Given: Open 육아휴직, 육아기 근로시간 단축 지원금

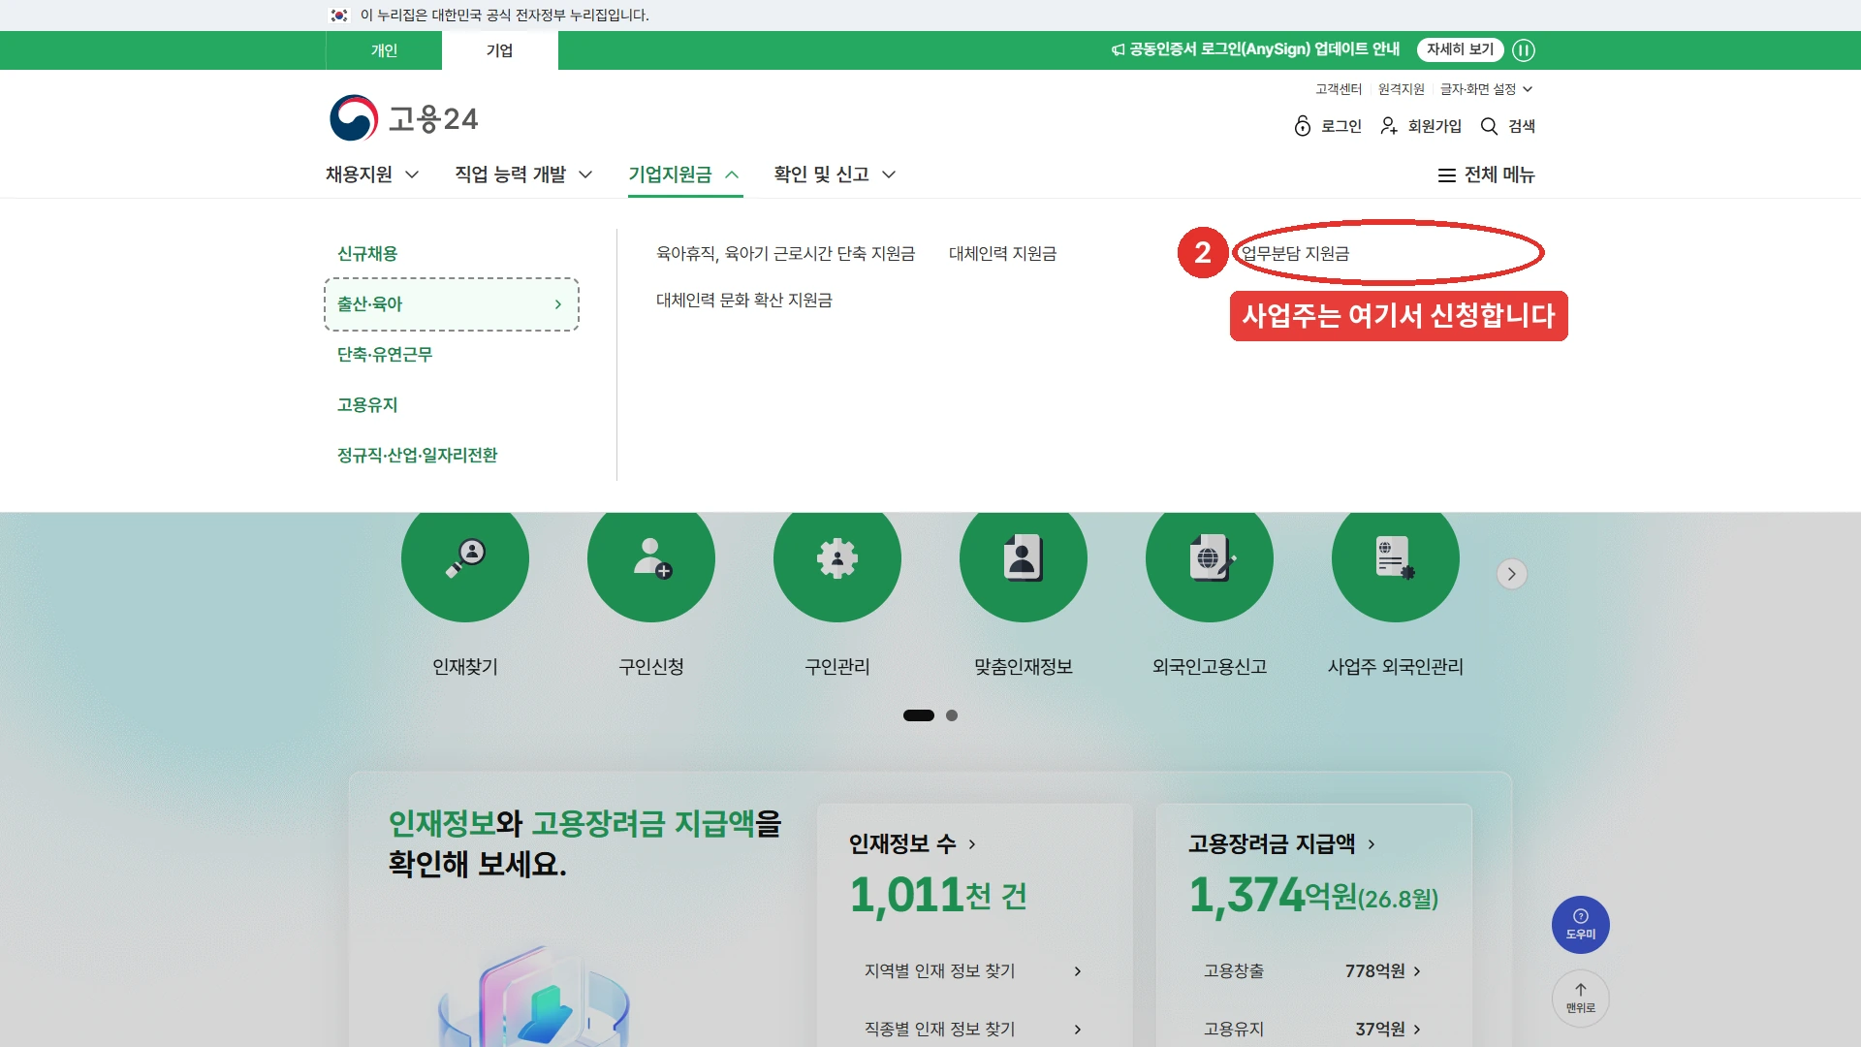Looking at the screenshot, I should 786,254.
